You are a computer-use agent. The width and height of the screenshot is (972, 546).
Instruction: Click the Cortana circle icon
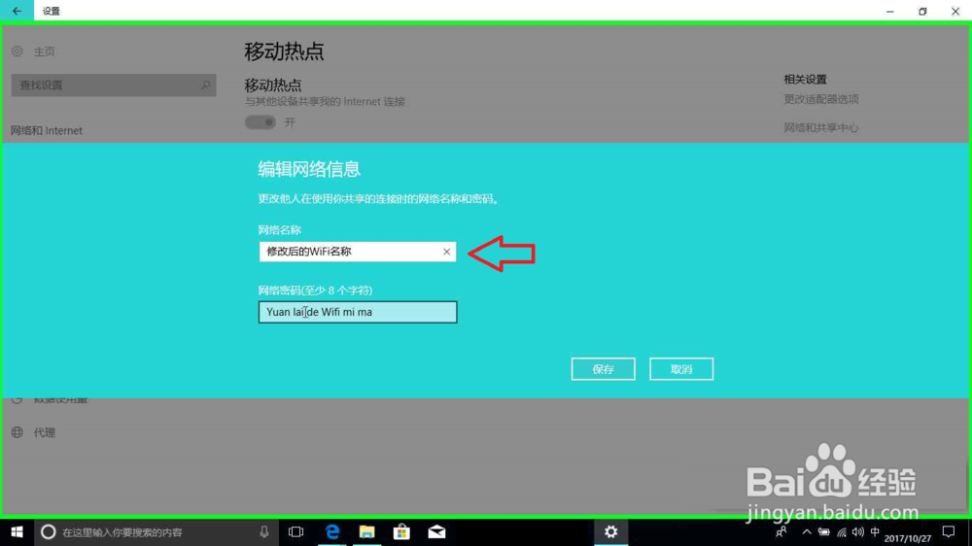pos(49,531)
